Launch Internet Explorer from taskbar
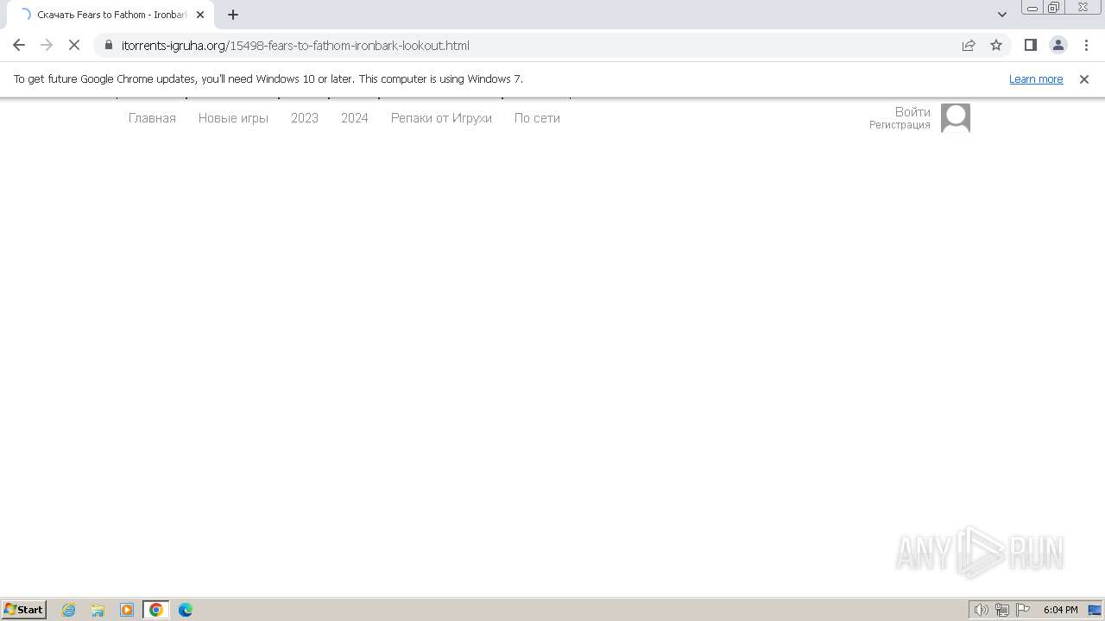Viewport: 1105px width, 621px height. [69, 610]
